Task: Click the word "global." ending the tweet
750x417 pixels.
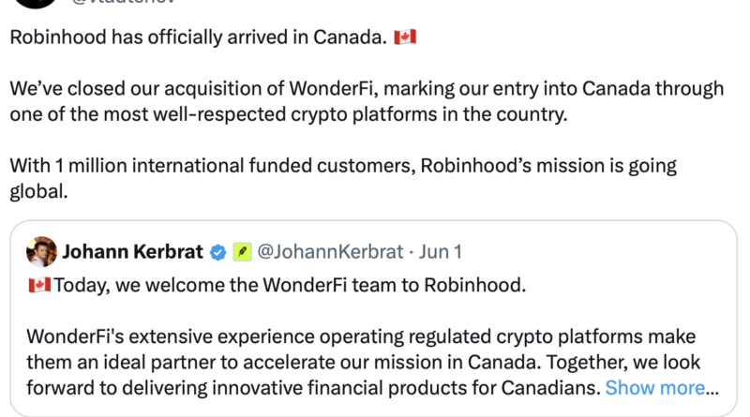Action: point(38,191)
